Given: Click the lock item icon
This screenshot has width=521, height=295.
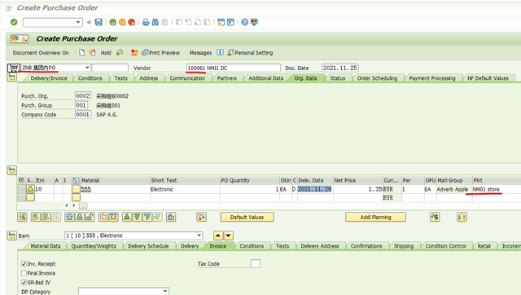Looking at the screenshot, I should [80, 218].
